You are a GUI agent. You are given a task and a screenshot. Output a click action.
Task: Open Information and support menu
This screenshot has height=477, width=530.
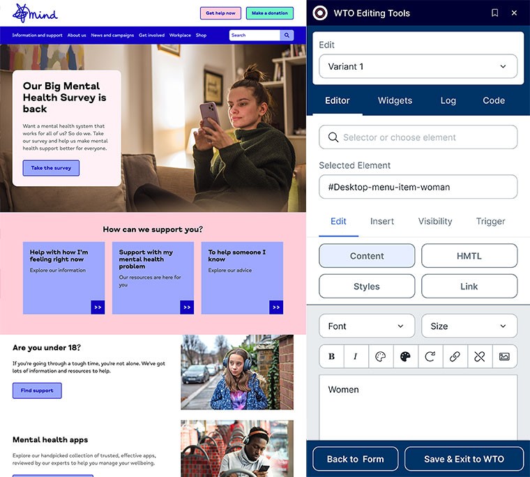(37, 35)
